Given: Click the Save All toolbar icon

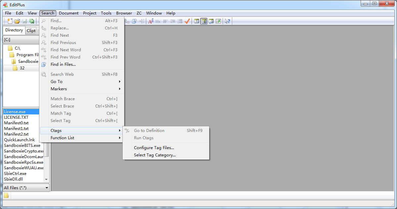Looking at the screenshot, I should pos(32,21).
